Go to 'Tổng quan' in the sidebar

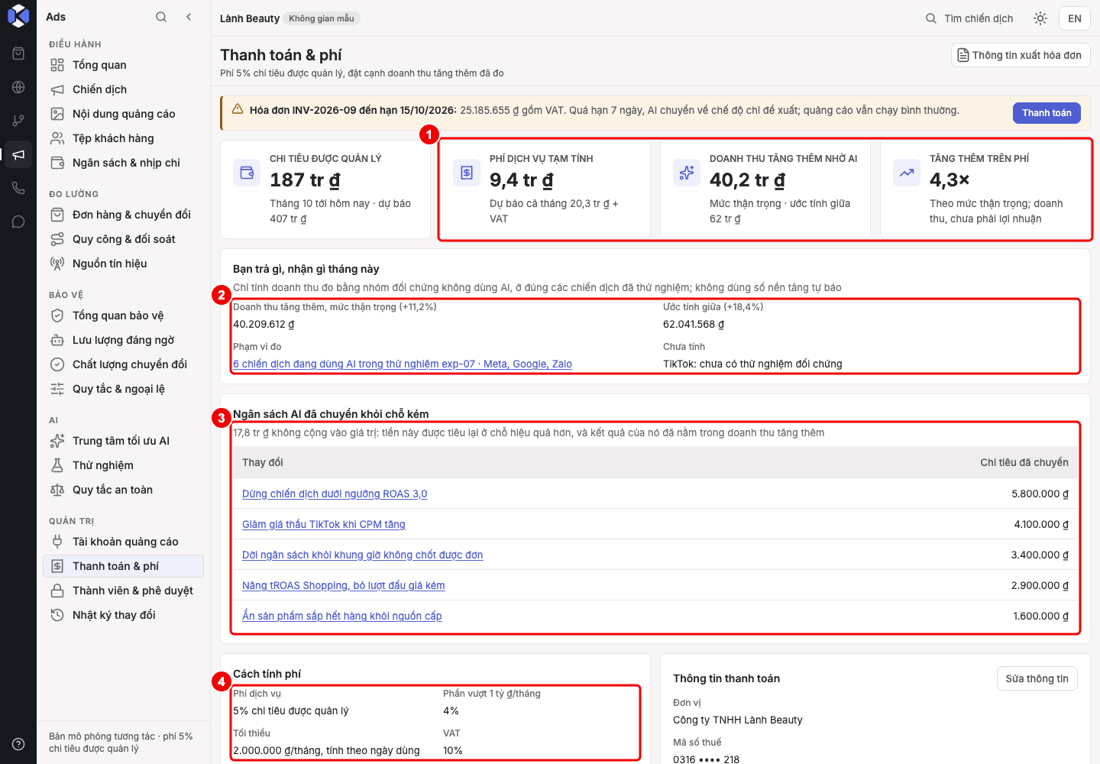point(123,65)
